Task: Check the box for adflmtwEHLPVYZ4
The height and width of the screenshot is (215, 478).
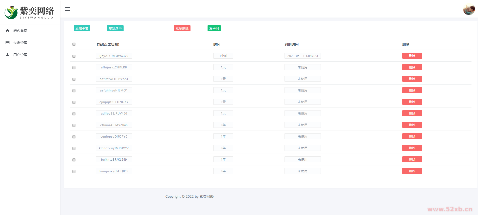Action: click(74, 79)
